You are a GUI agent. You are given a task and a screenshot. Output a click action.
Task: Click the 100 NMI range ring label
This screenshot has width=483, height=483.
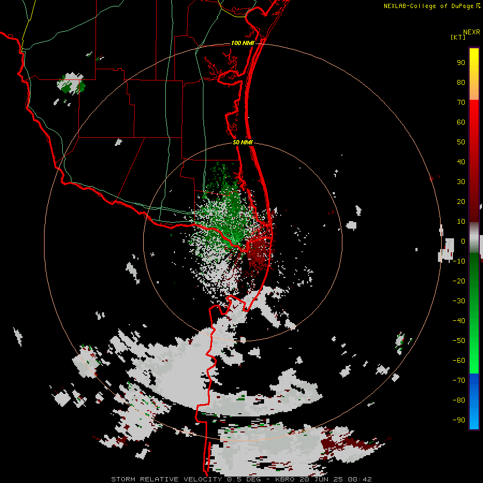point(243,43)
